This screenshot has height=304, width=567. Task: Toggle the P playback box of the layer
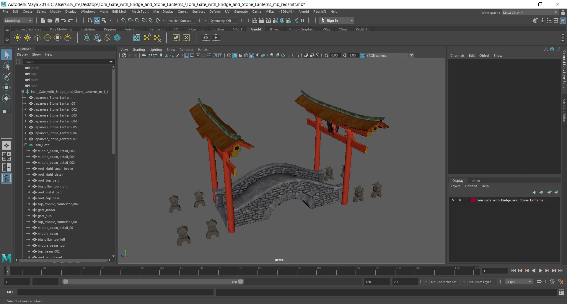[x=460, y=200]
